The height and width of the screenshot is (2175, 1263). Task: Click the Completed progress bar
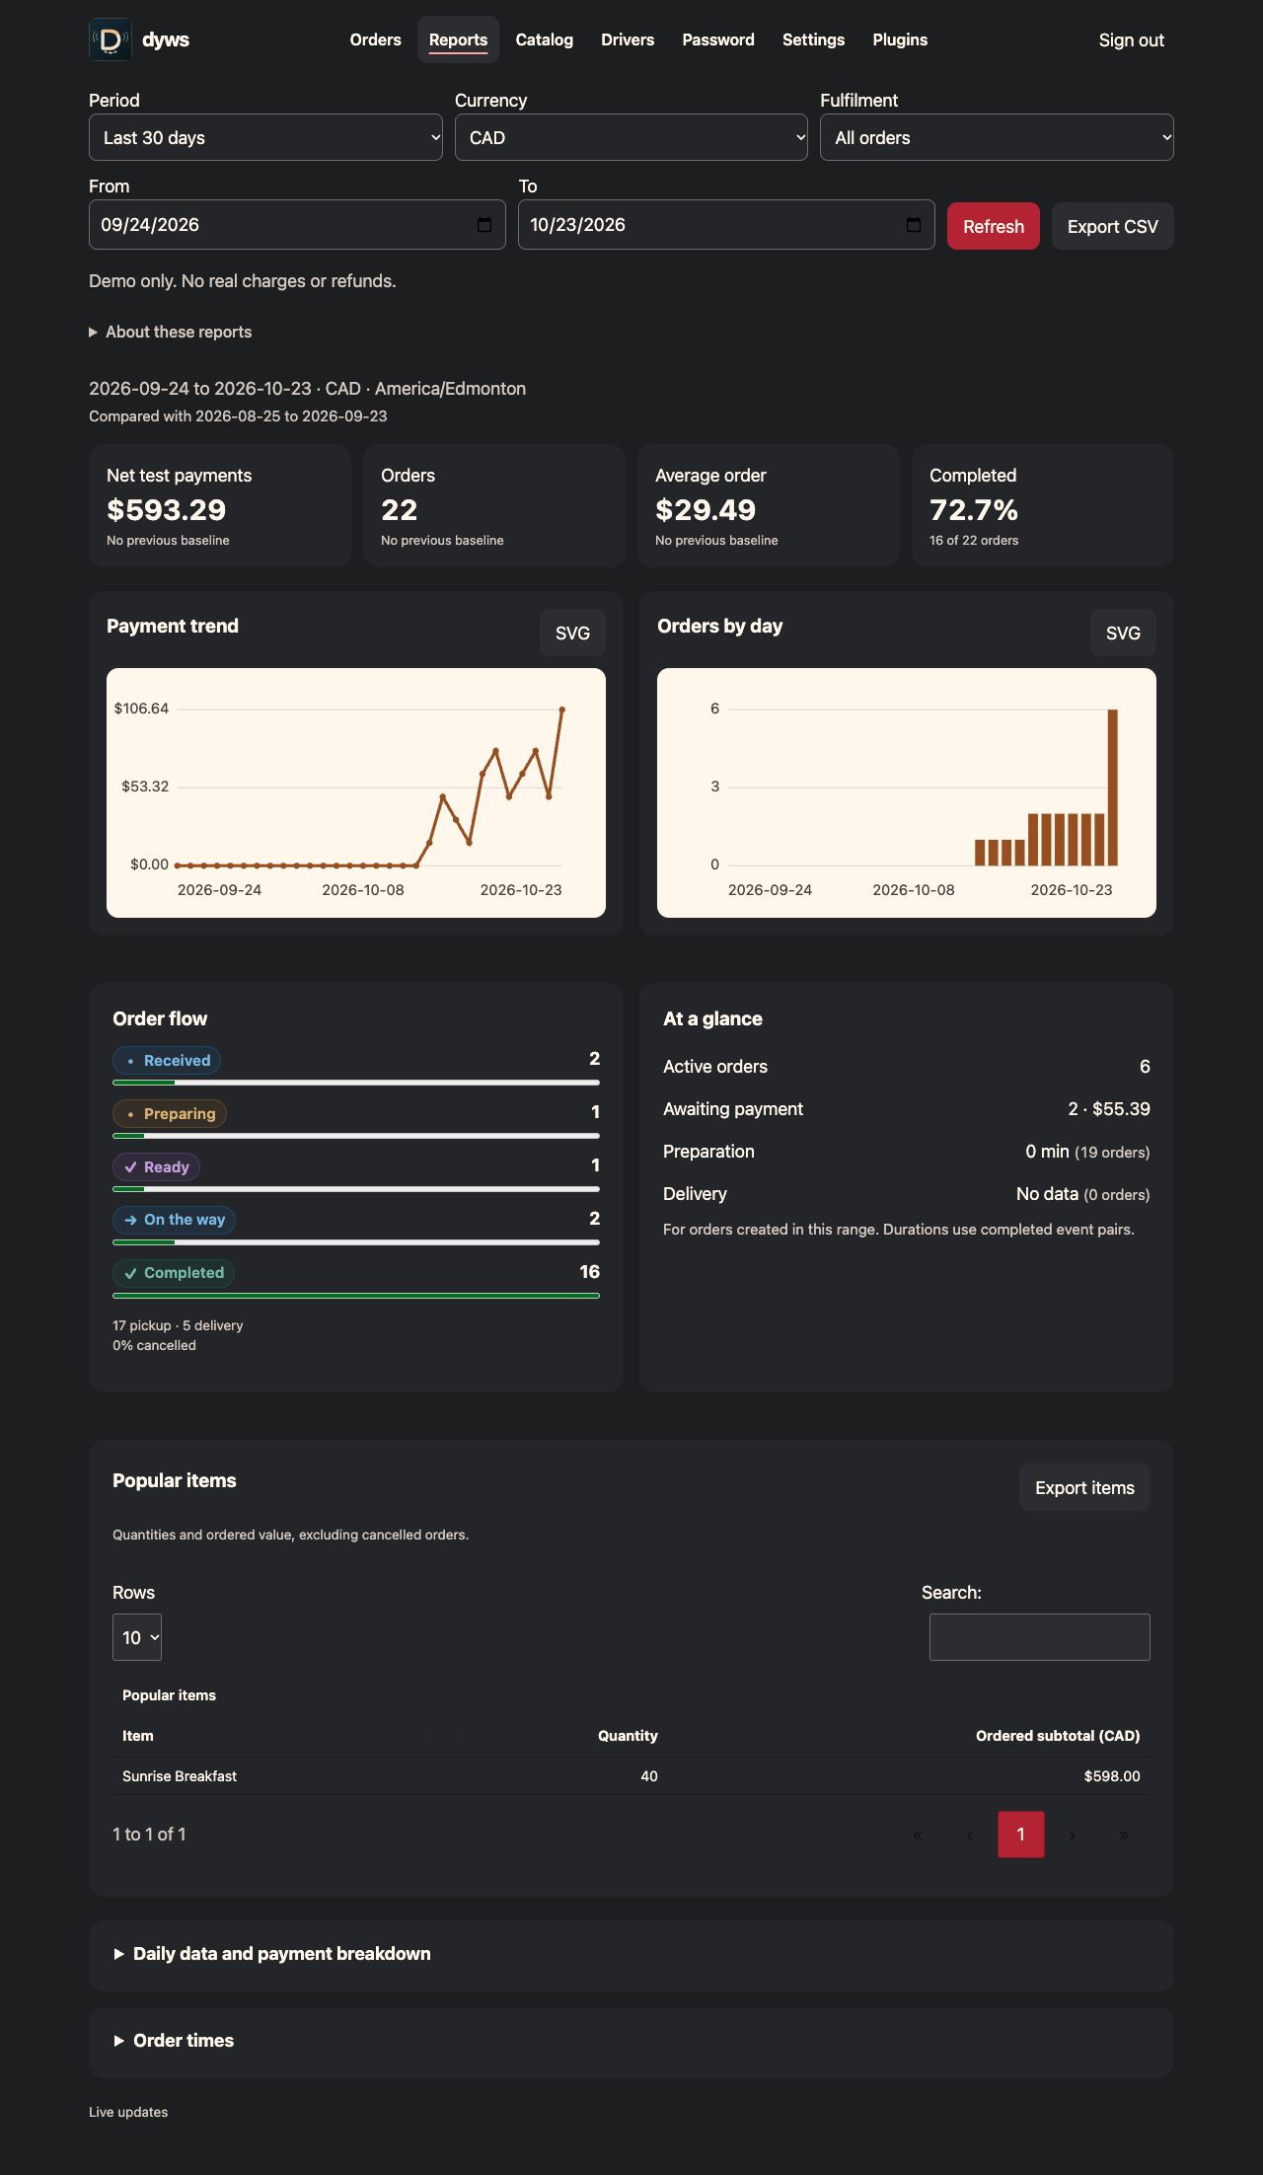tap(356, 1296)
